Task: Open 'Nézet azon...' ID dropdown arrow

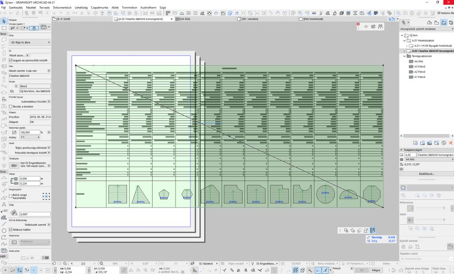Action: click(27, 55)
